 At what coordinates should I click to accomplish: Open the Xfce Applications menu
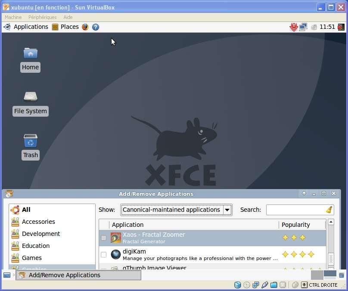(26, 27)
